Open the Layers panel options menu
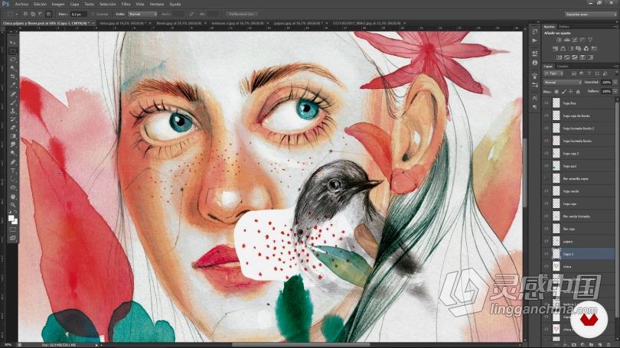620x348 pixels. [615, 67]
